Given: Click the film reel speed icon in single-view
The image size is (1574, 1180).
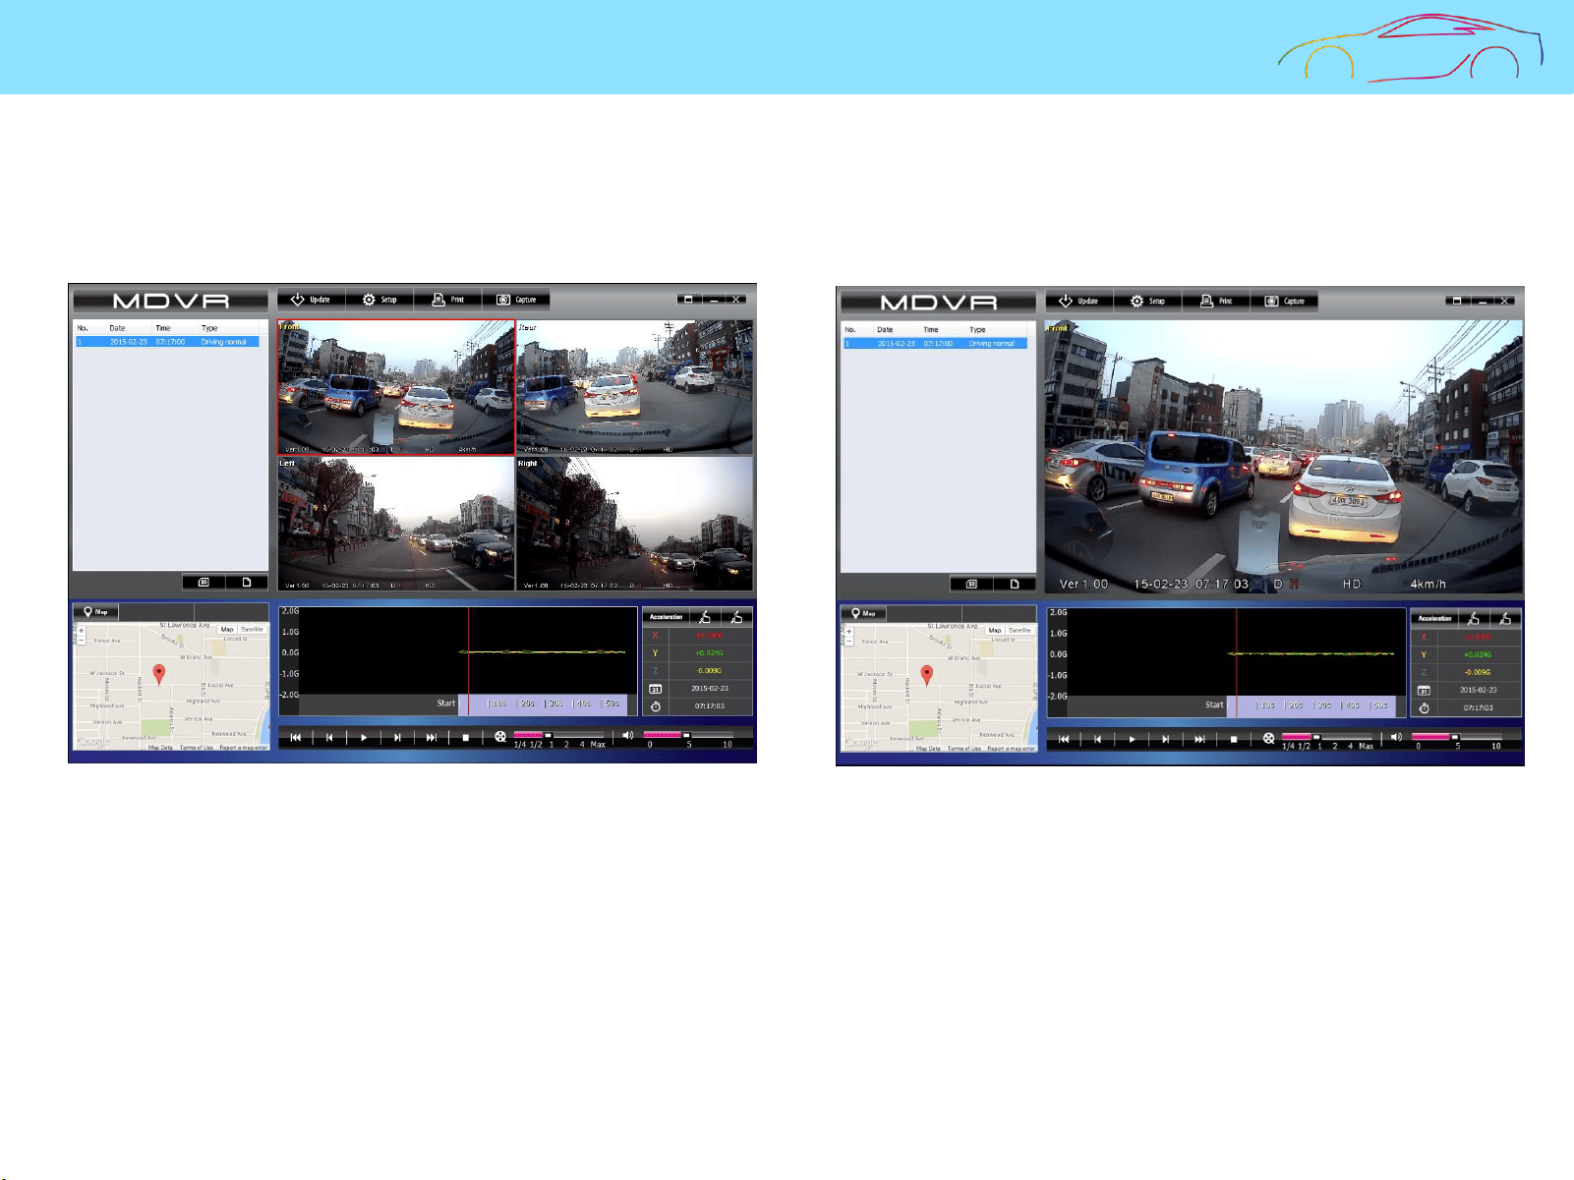Looking at the screenshot, I should pyautogui.click(x=1268, y=739).
